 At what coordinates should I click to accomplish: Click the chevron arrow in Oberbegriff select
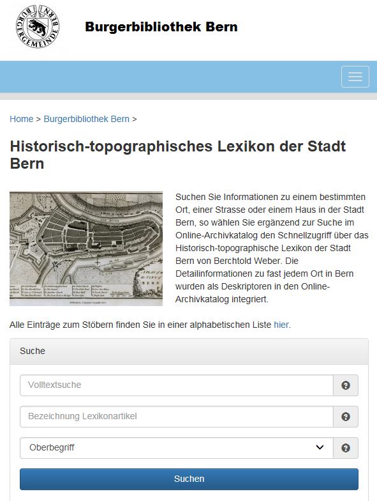pos(320,447)
